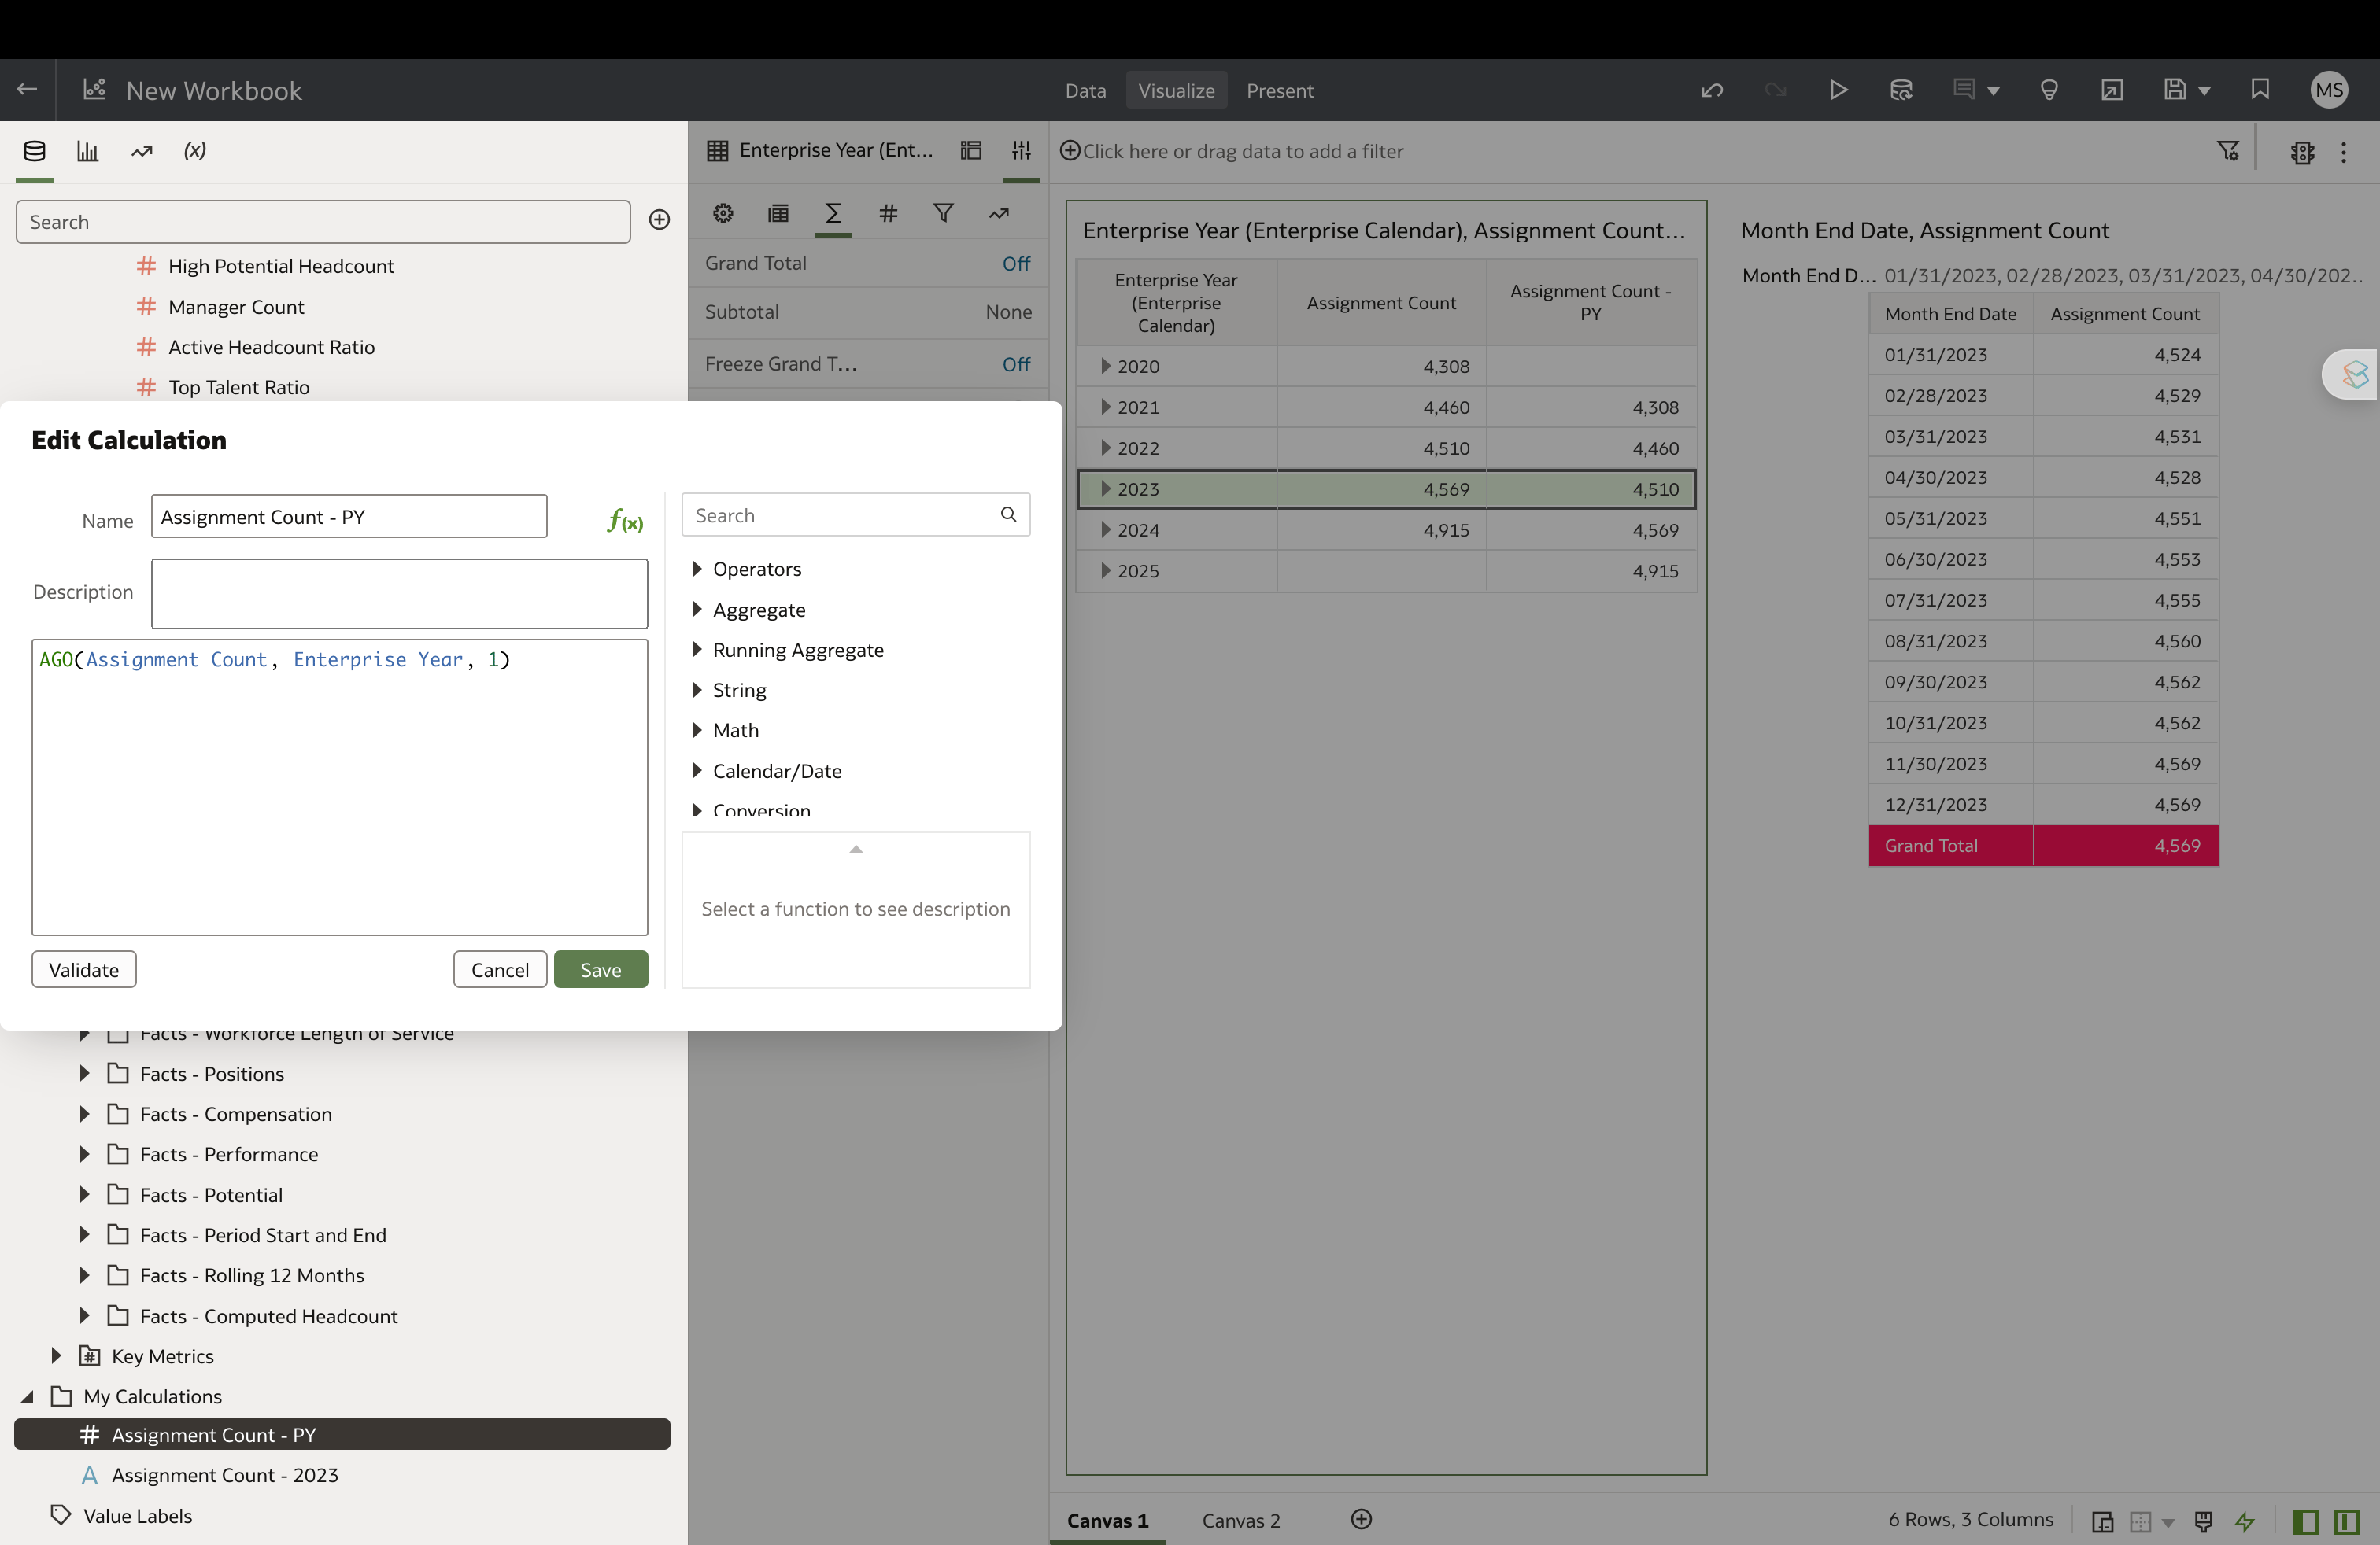Expand the Calendar/Date function group

point(697,770)
